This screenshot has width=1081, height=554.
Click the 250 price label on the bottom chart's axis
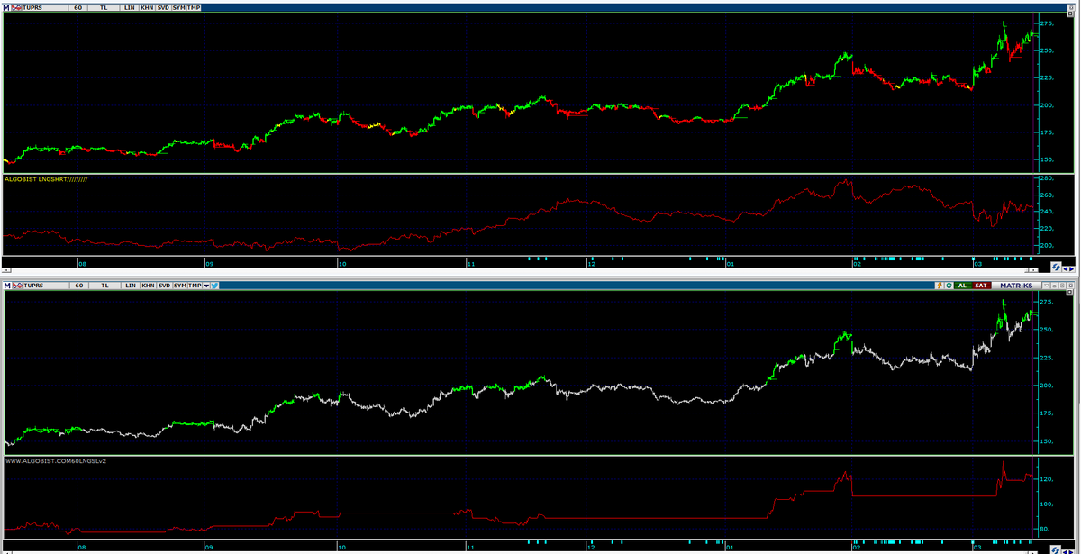click(1045, 330)
